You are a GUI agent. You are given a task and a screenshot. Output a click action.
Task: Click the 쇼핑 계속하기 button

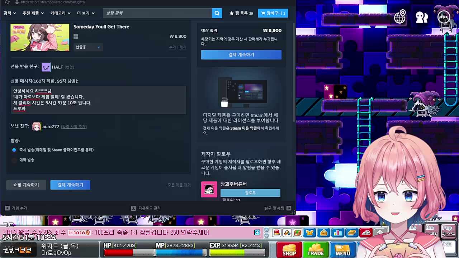click(x=26, y=185)
